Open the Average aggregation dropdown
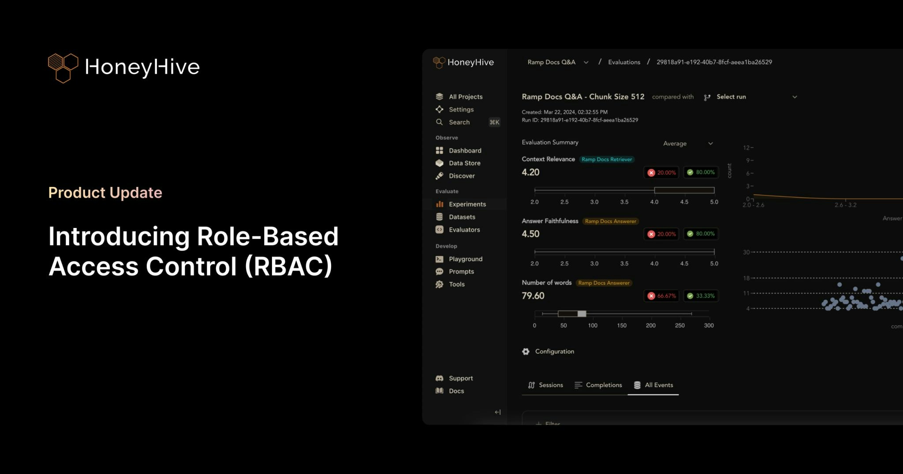 pos(688,143)
